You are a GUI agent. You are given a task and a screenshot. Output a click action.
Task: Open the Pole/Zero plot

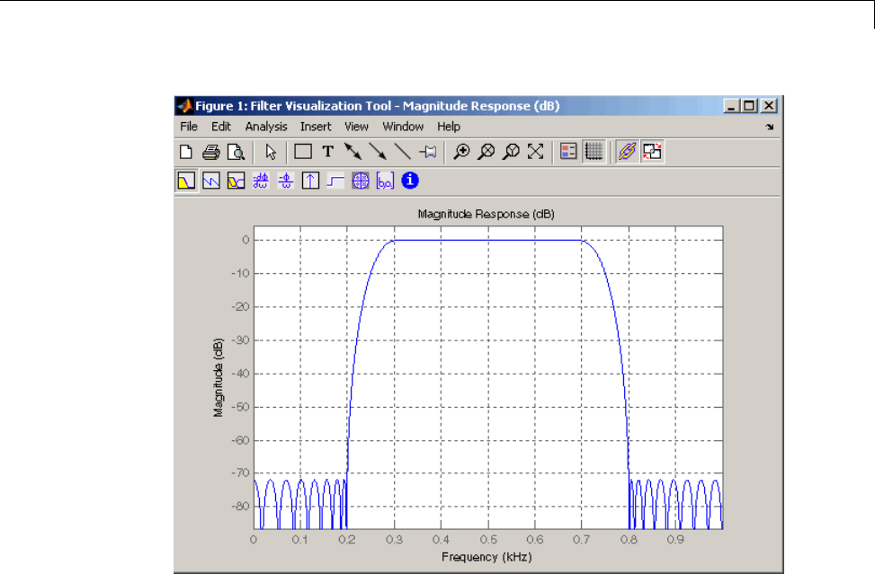[361, 181]
